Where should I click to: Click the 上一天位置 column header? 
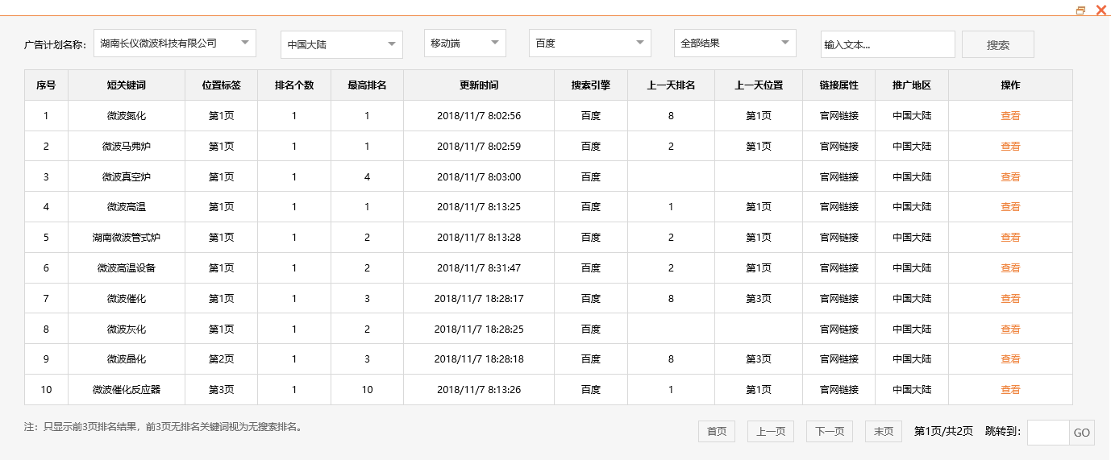(x=759, y=85)
